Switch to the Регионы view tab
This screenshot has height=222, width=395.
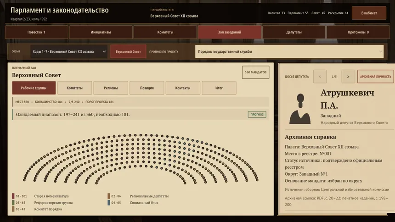(111, 88)
